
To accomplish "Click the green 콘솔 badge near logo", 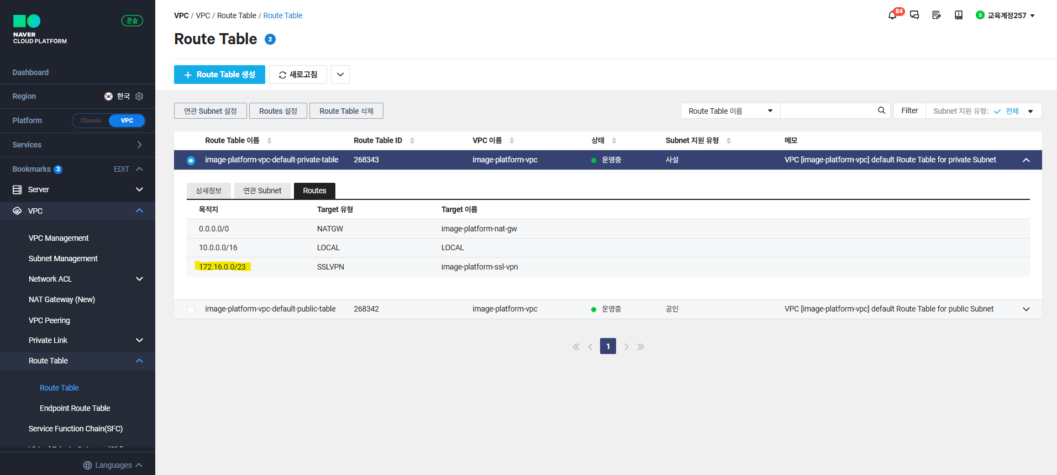I will 132,21.
